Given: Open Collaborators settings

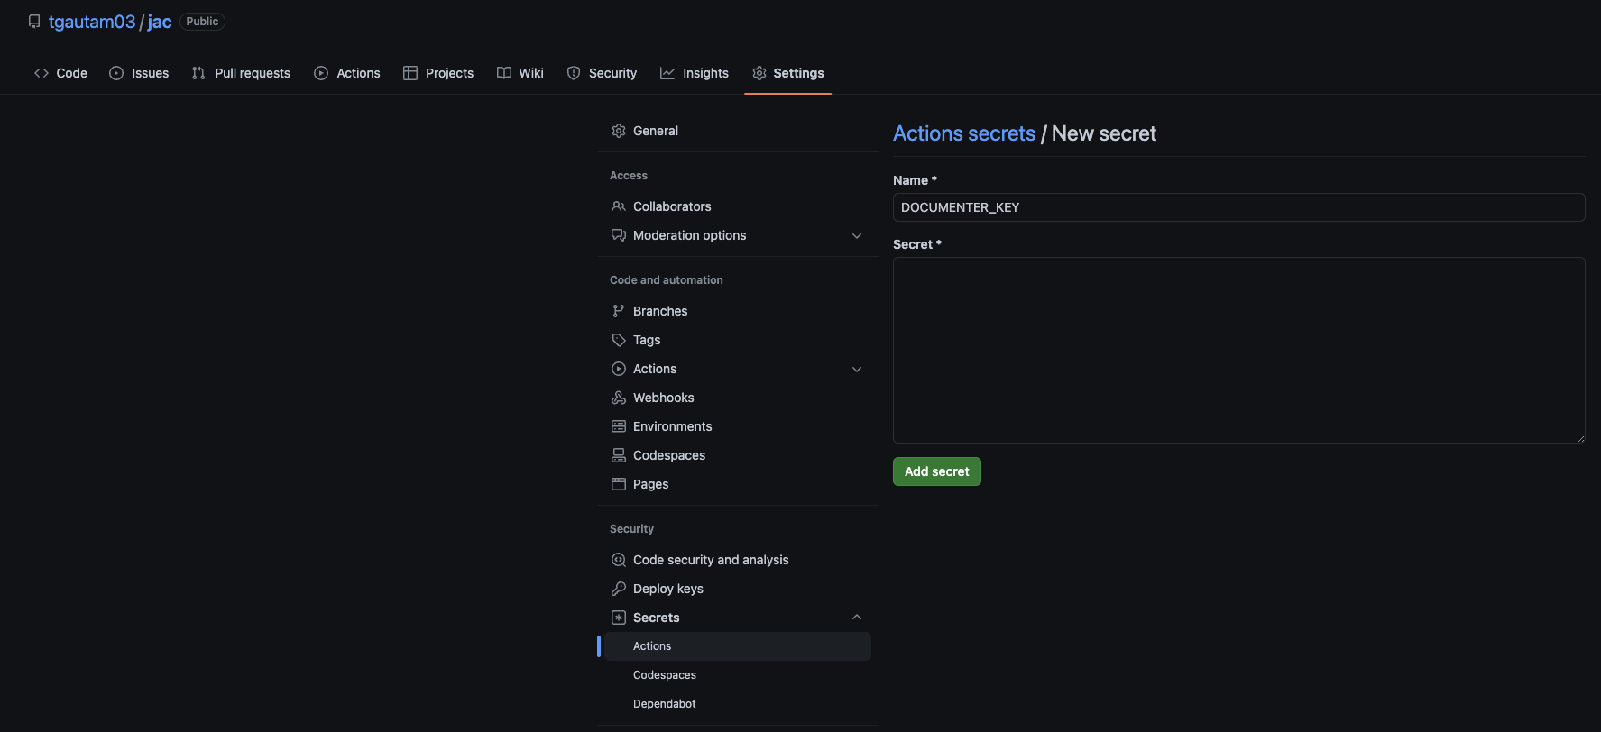Looking at the screenshot, I should [x=737, y=206].
